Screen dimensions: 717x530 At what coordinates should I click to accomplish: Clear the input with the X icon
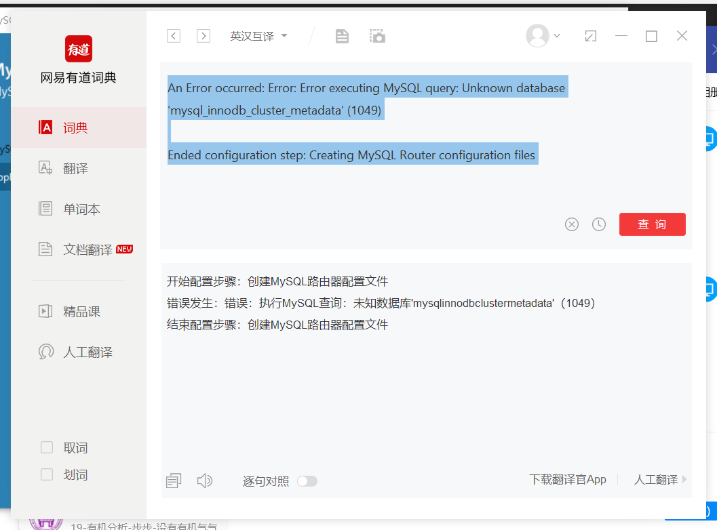572,224
